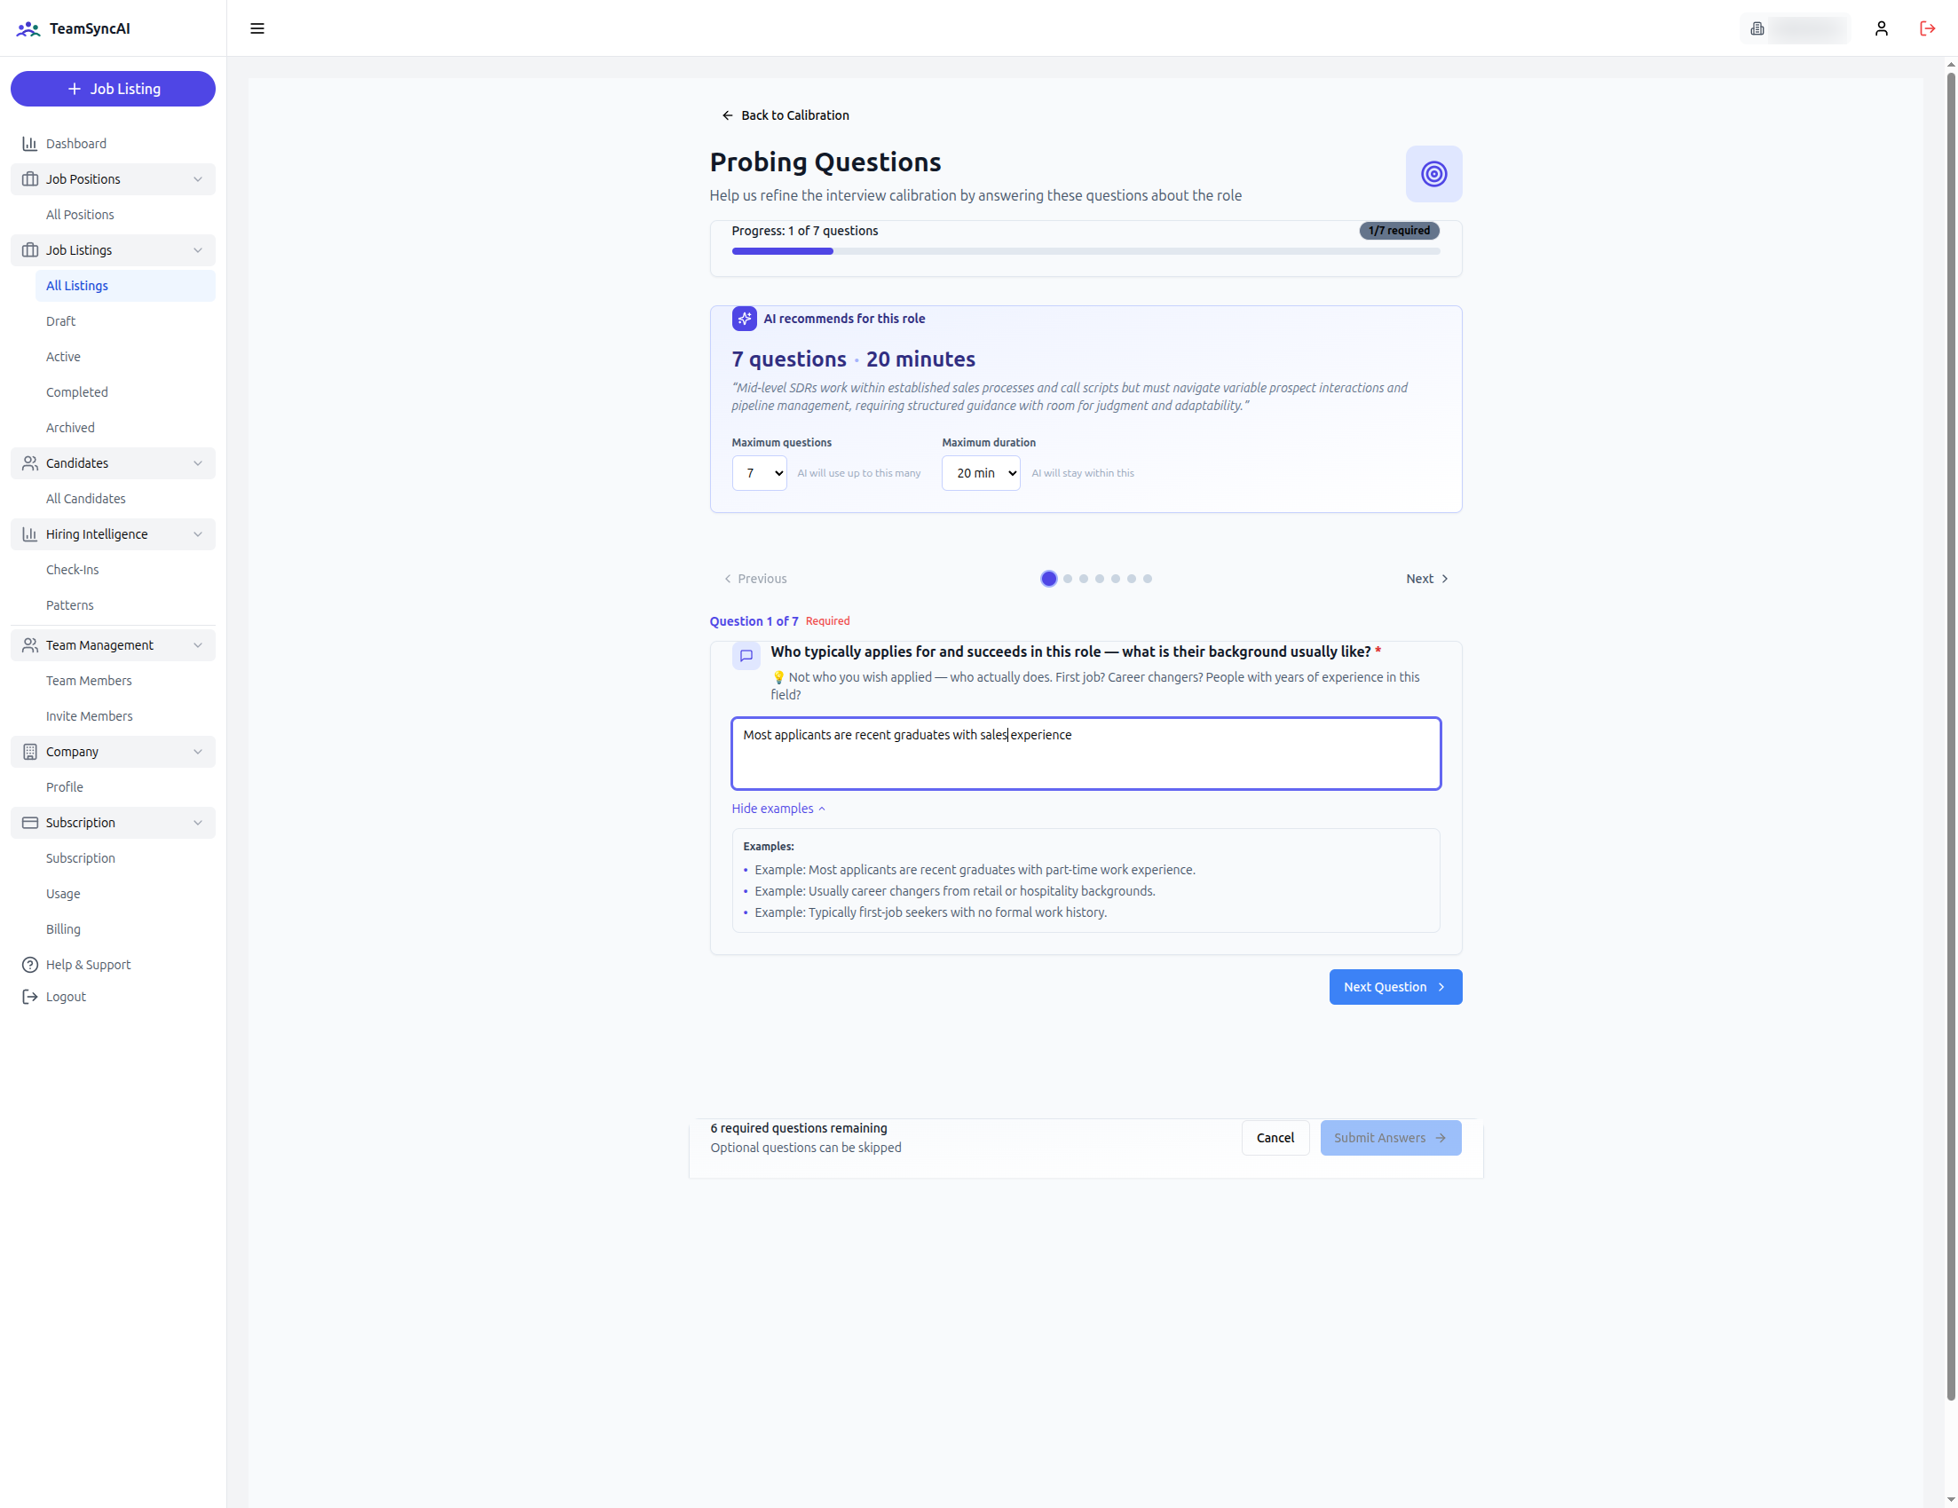Click the red logout icon at top right

(1927, 28)
